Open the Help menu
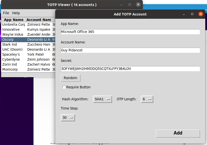Screen dimensions: 207x145 click(x=16, y=13)
